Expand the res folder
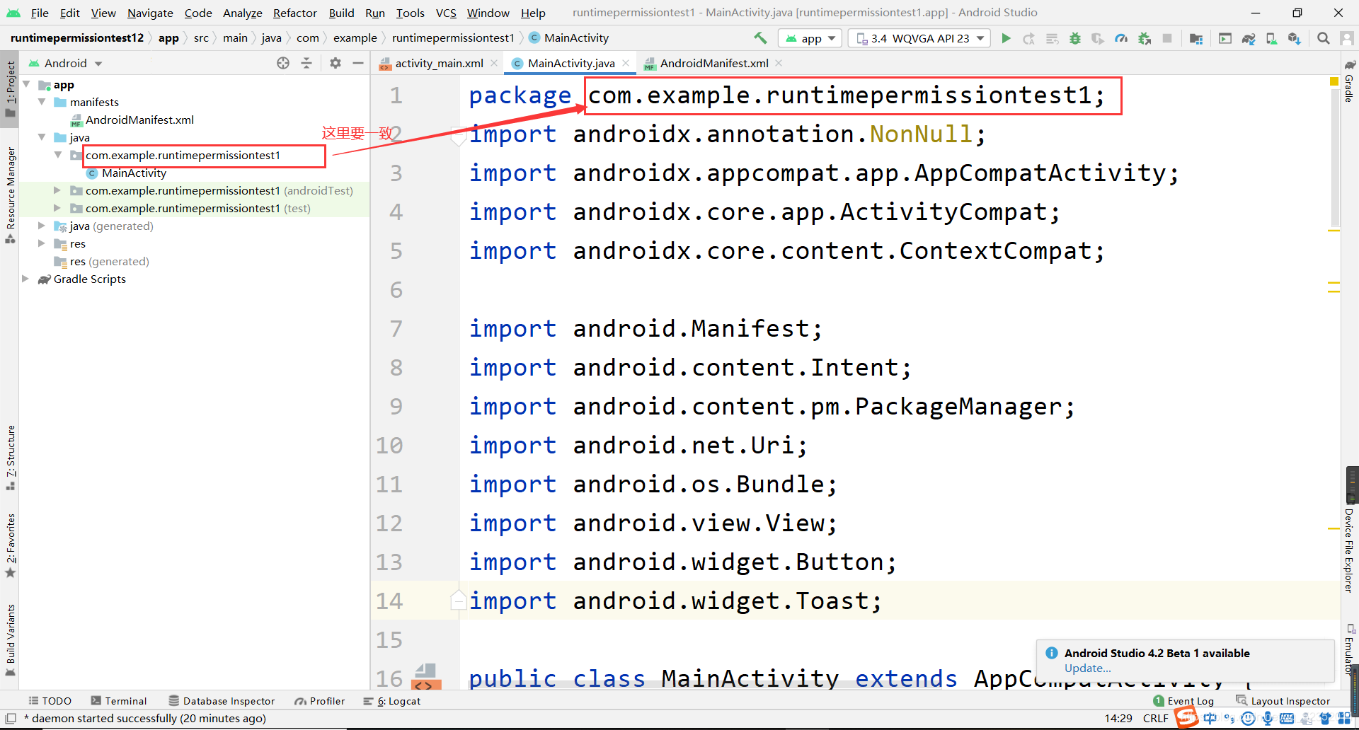Image resolution: width=1359 pixels, height=730 pixels. pos(42,243)
